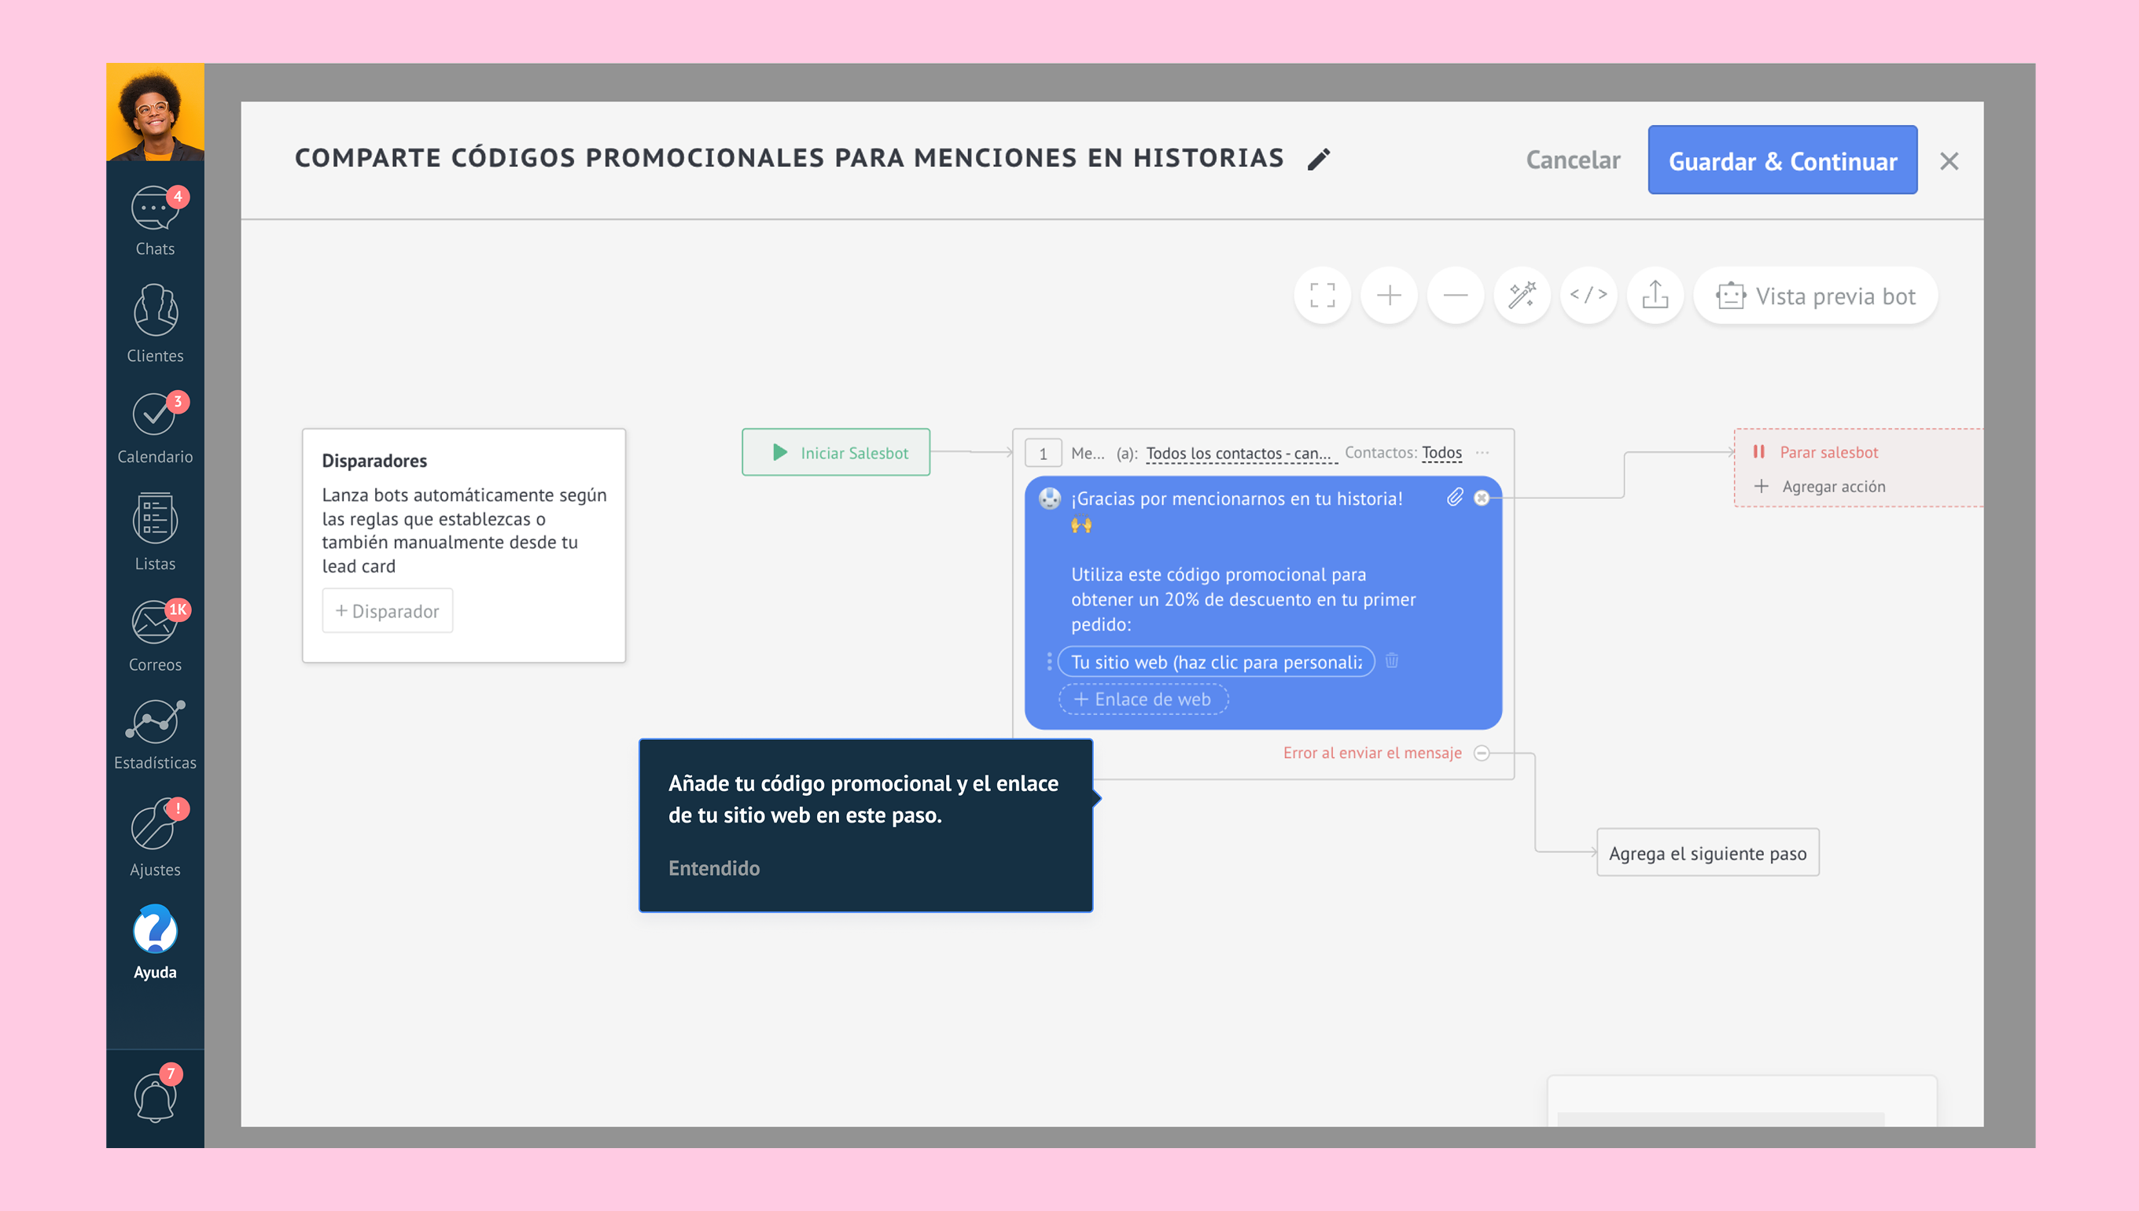Click the Disparadores heading
This screenshot has height=1211, width=2139.
click(374, 461)
